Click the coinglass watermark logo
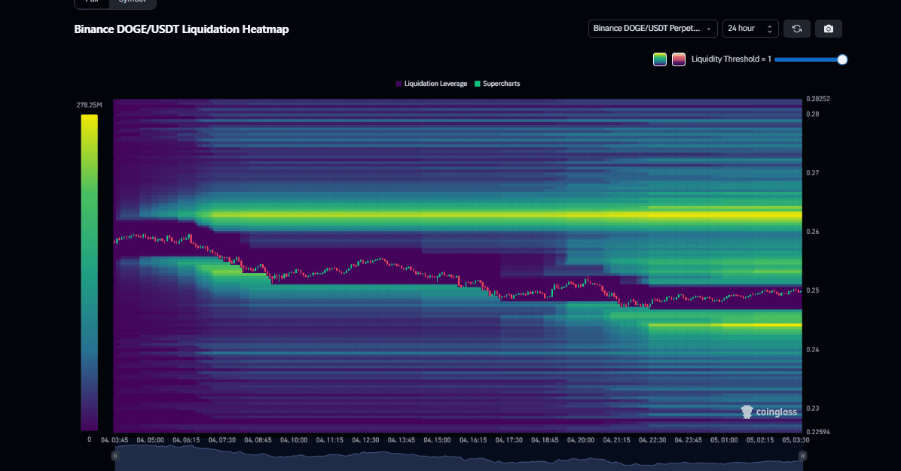Screen dimensions: 901x471 coord(768,412)
